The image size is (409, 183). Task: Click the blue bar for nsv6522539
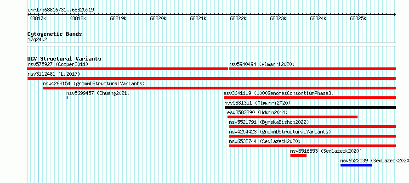(x=356, y=165)
